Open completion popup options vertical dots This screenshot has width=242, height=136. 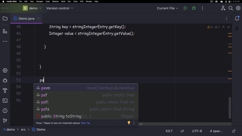[x=134, y=123]
